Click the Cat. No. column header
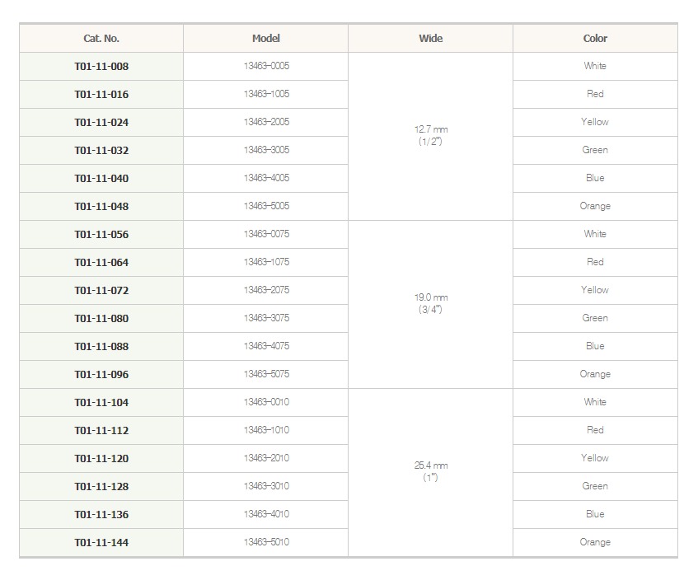The height and width of the screenshot is (580, 684). point(101,39)
